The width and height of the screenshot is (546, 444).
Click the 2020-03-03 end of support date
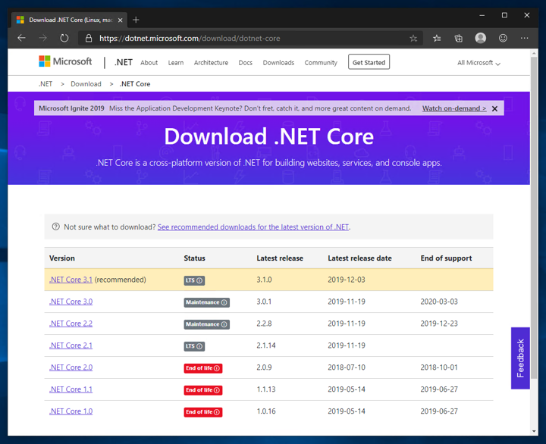pos(439,302)
